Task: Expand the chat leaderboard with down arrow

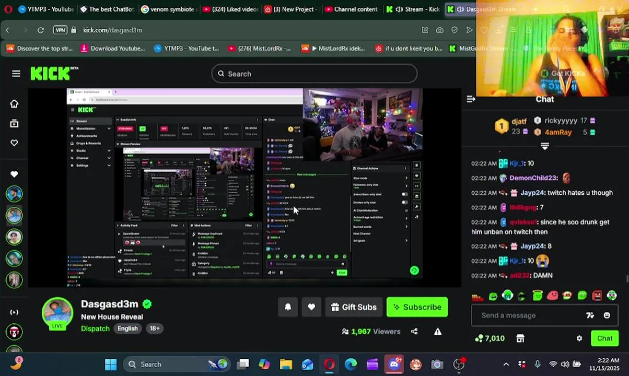Action: tap(544, 146)
